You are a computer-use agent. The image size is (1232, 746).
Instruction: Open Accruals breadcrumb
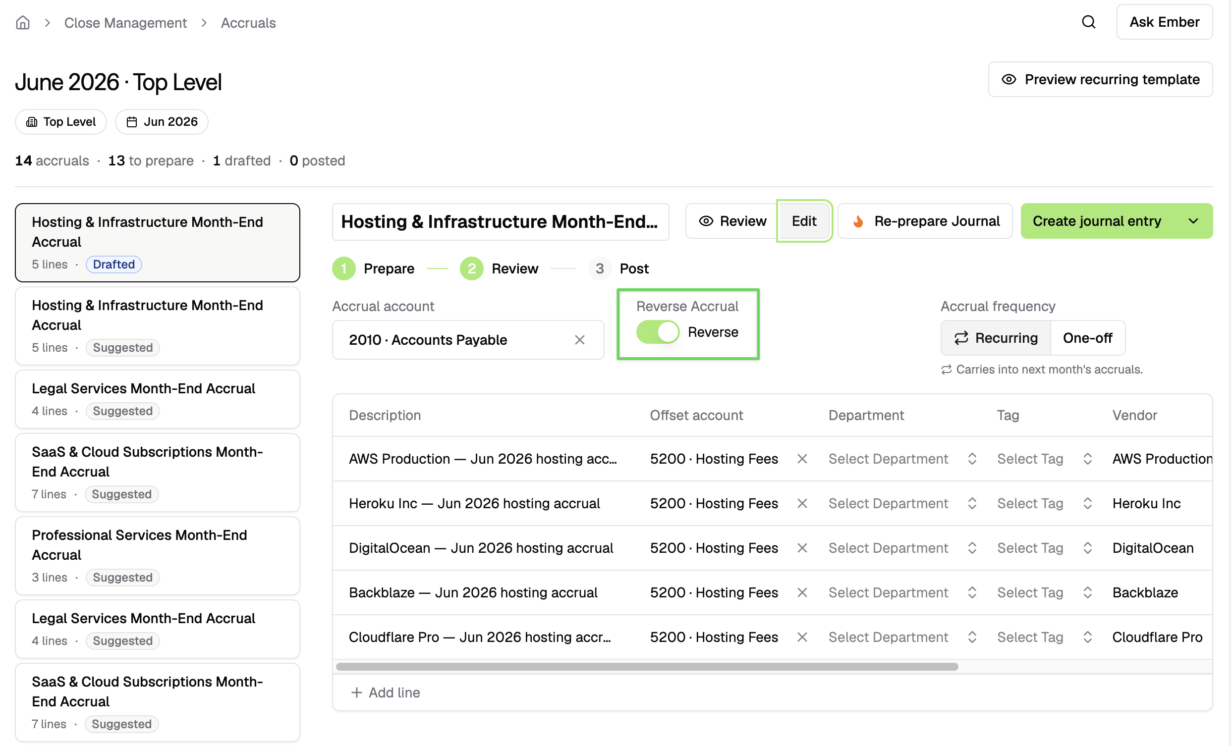click(x=248, y=22)
